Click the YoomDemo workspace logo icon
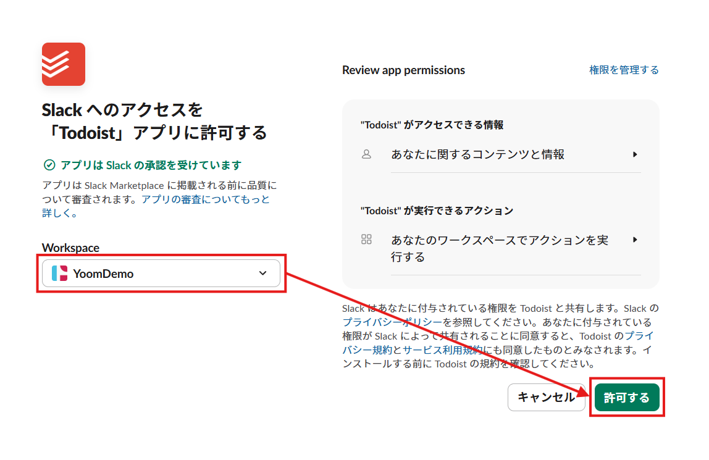Screen dimensions: 709x460 (x=60, y=274)
